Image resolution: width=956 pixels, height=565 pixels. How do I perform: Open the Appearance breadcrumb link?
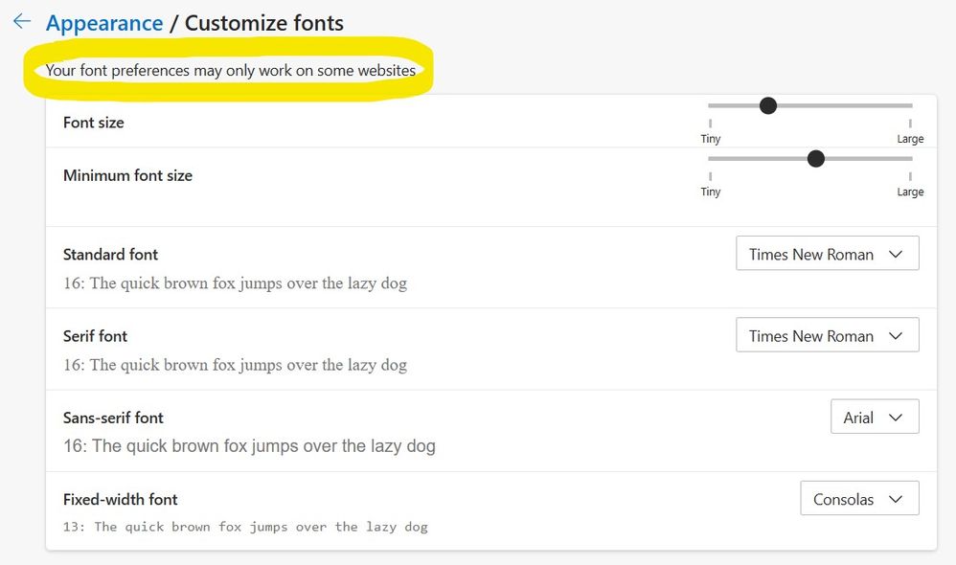point(104,23)
